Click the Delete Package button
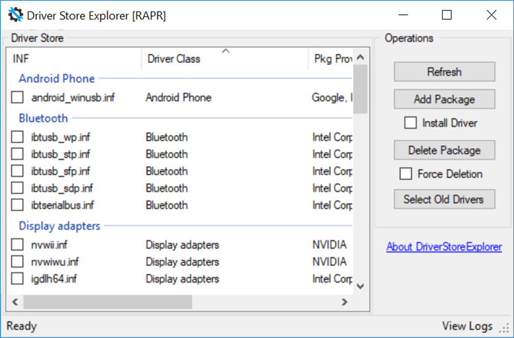 (445, 151)
